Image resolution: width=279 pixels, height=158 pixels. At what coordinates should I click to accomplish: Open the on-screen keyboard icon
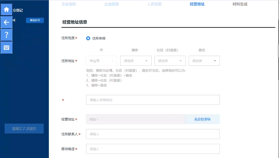(x=6, y=47)
